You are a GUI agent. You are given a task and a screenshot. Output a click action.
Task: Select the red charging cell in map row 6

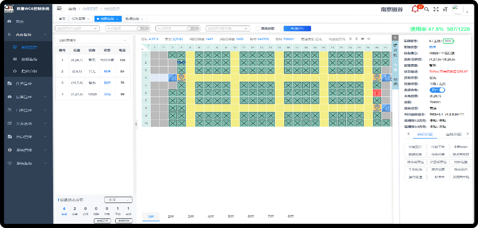[377, 93]
